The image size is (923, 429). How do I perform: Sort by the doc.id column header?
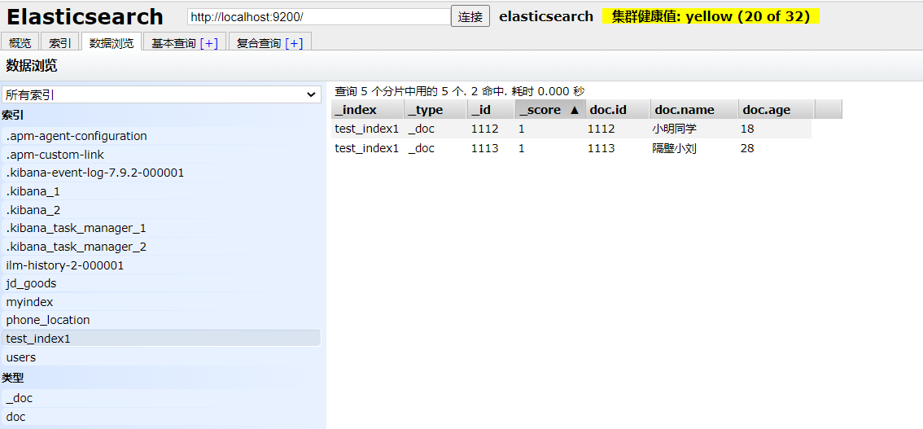(x=618, y=109)
